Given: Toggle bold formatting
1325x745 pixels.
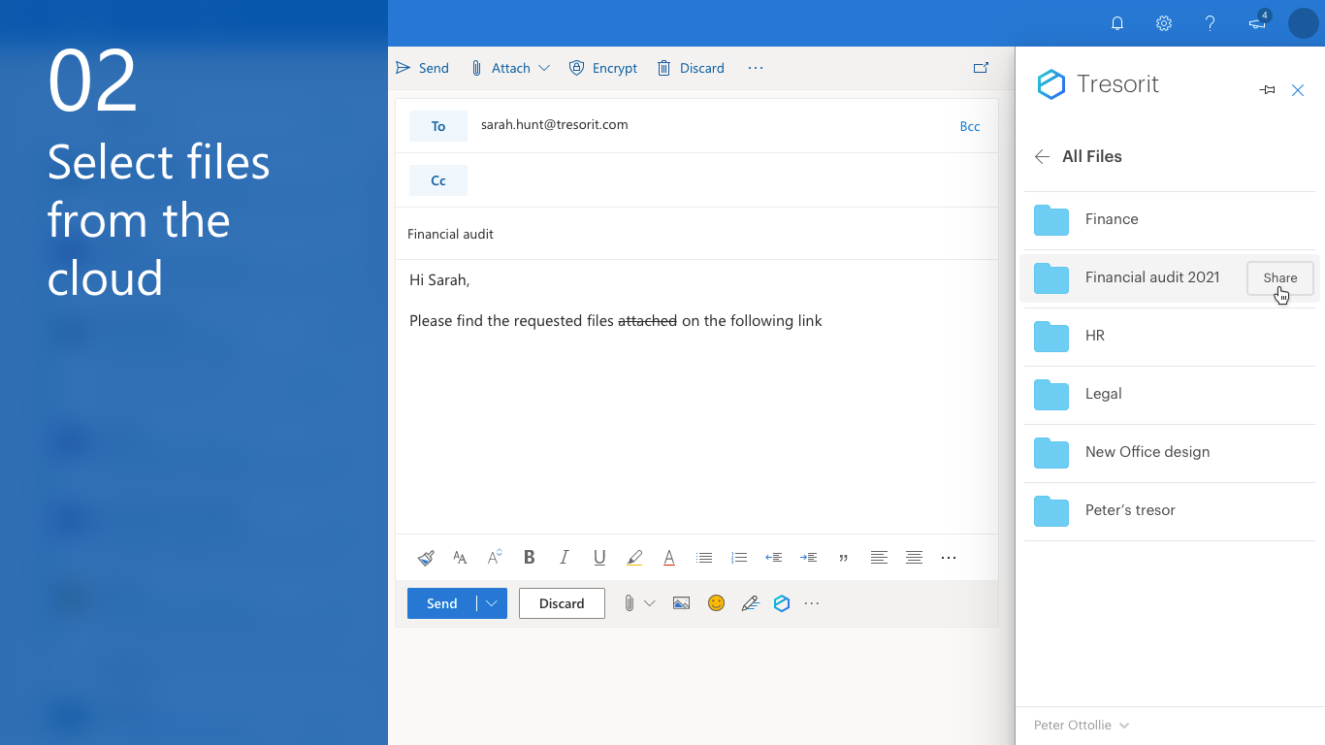Looking at the screenshot, I should (530, 558).
